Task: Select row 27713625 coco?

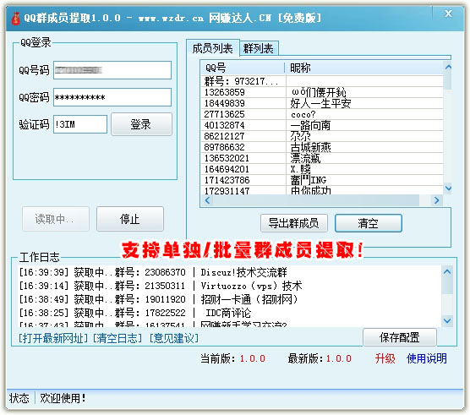Action: [322, 114]
